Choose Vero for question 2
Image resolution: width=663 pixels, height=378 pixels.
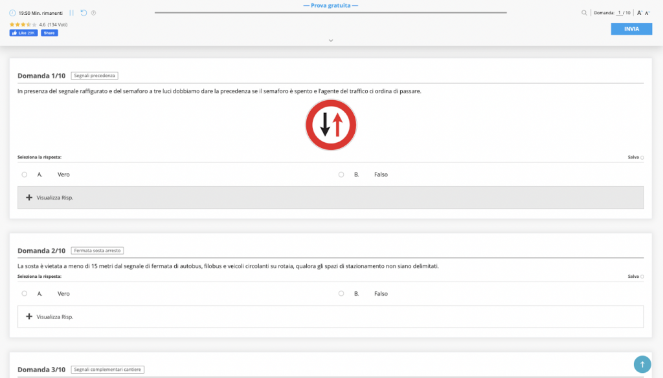[25, 293]
